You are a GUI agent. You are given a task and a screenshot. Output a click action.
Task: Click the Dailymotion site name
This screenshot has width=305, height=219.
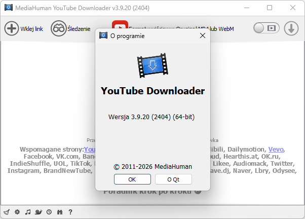coord(247,150)
